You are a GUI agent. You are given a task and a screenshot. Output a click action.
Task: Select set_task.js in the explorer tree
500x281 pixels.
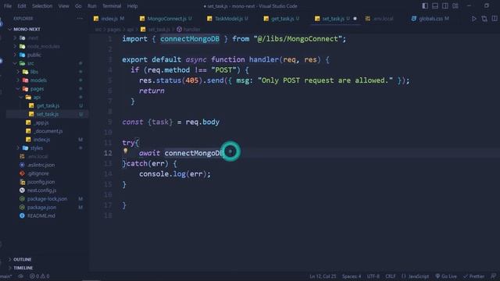point(47,114)
